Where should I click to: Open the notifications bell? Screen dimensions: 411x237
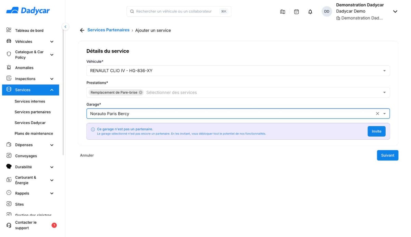point(310,12)
